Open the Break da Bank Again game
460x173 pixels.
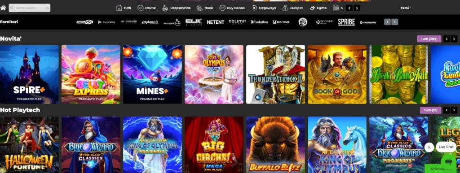[399, 74]
